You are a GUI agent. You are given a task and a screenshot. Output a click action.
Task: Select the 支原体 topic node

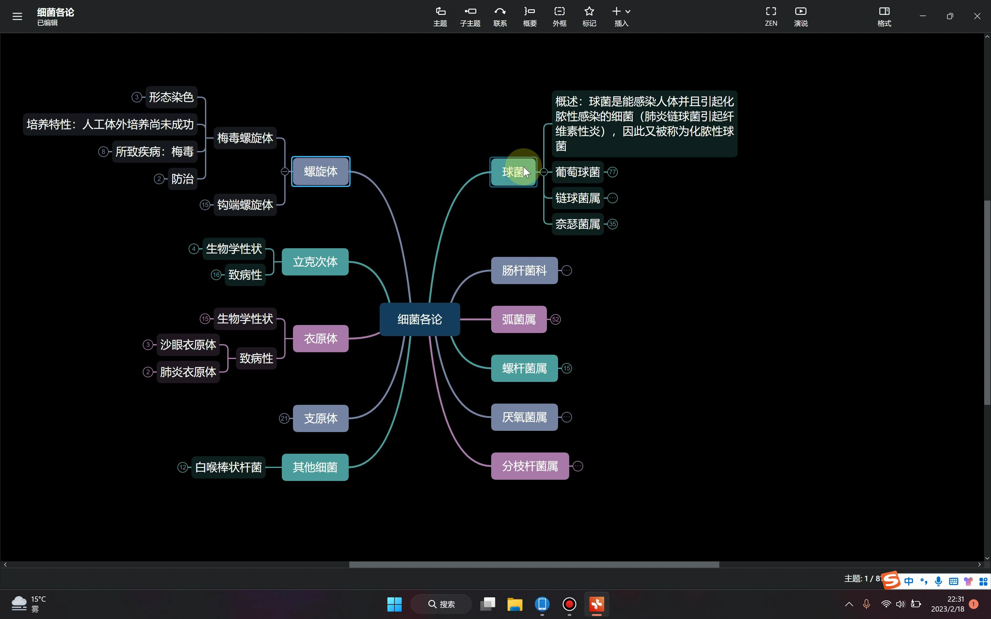(321, 418)
